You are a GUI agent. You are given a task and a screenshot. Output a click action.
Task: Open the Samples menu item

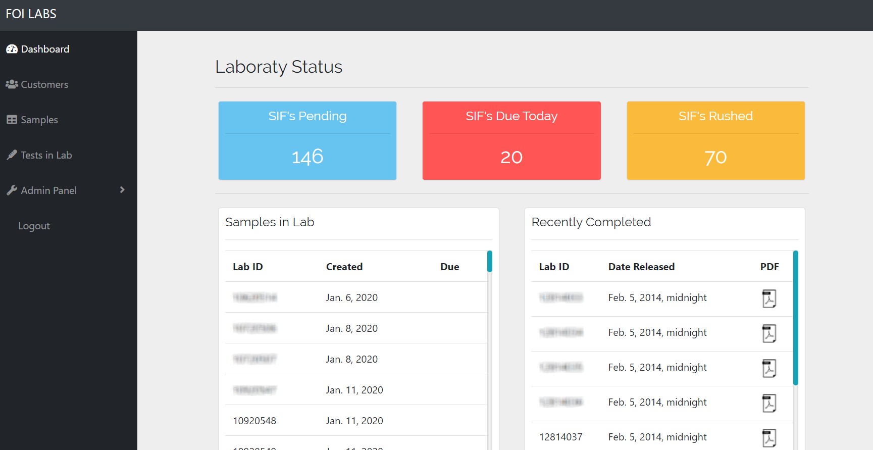click(x=39, y=120)
